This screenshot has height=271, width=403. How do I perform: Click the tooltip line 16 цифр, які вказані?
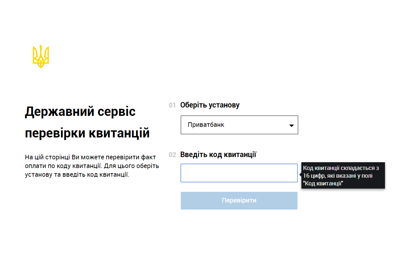338,176
